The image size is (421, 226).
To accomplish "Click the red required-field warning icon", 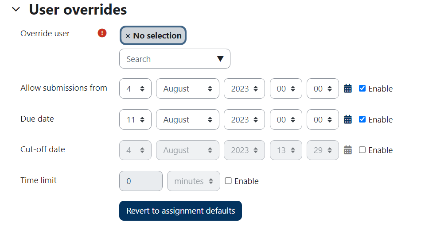I will [x=102, y=33].
